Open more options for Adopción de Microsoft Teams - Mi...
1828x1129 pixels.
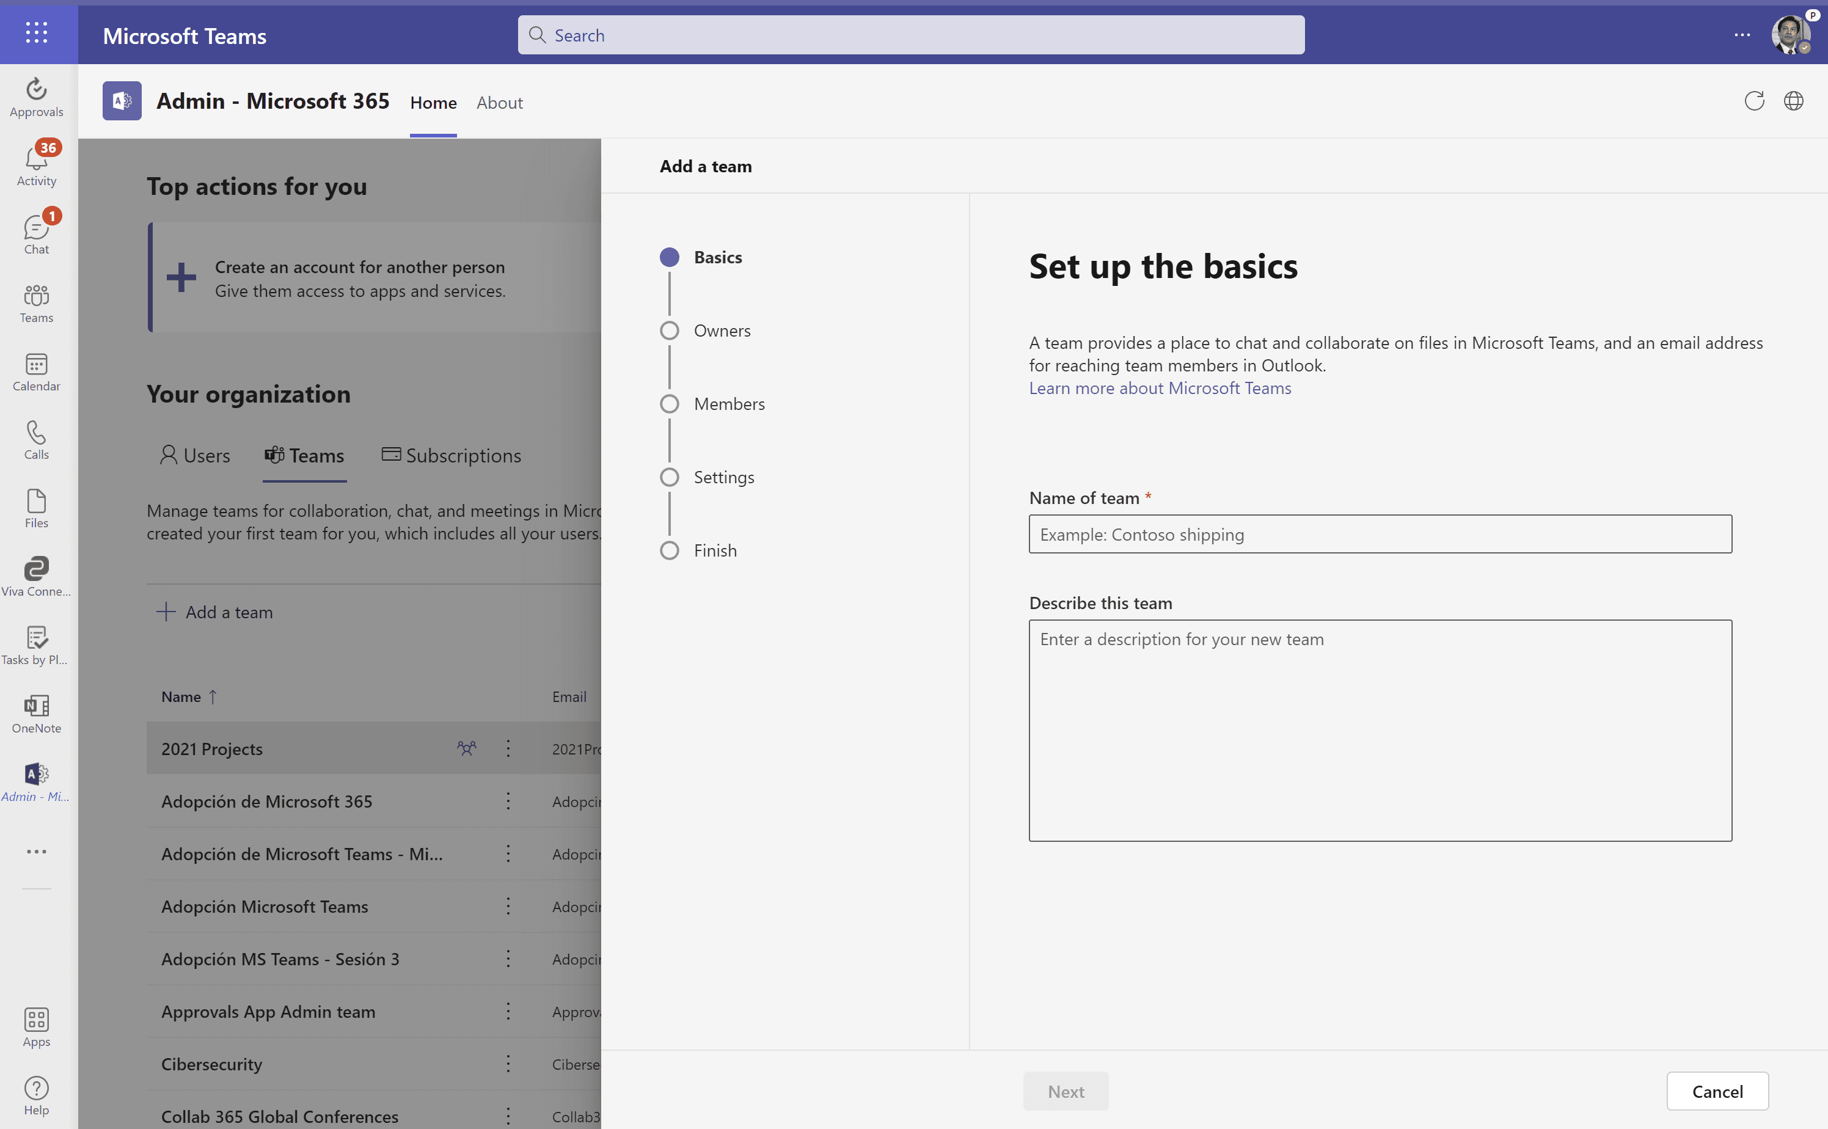click(x=508, y=853)
